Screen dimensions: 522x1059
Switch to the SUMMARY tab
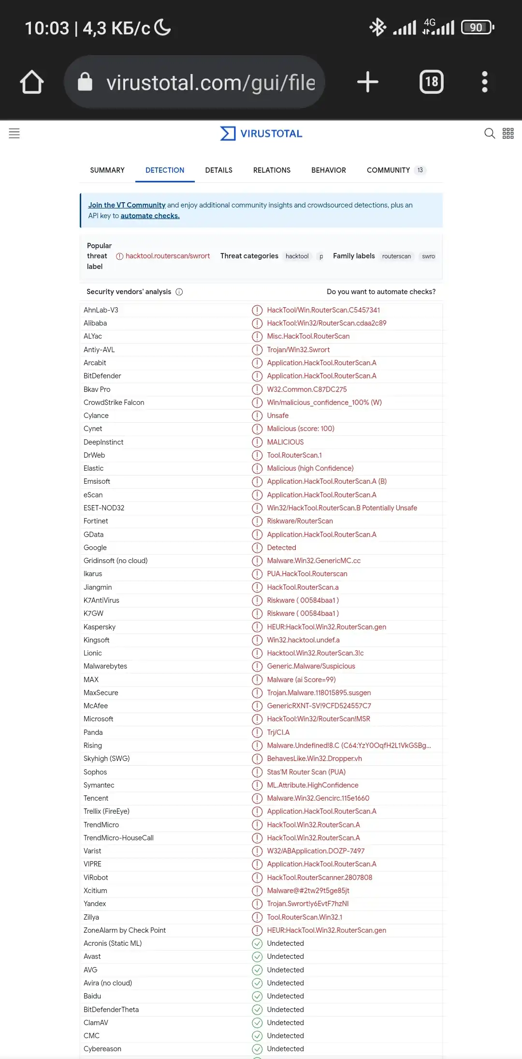(107, 170)
